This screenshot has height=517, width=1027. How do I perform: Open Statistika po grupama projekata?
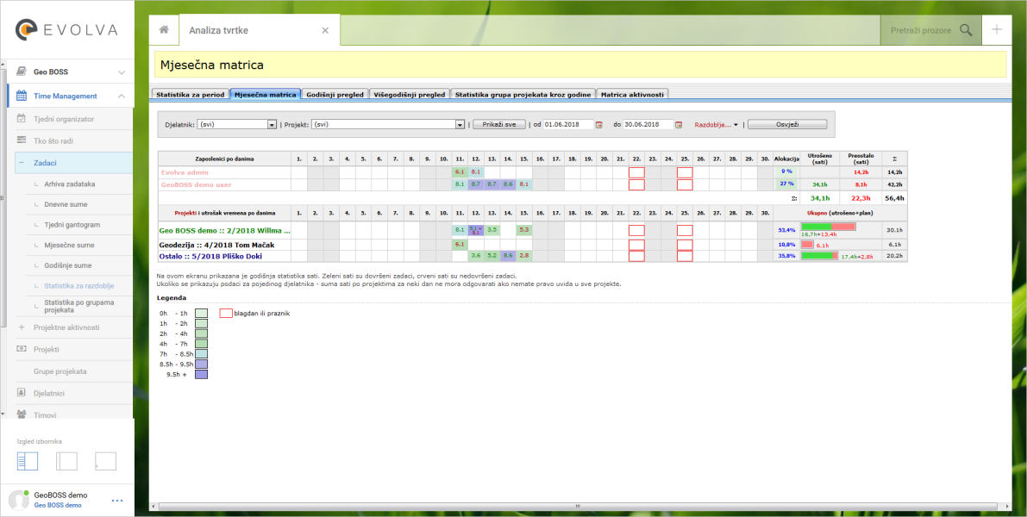78,307
